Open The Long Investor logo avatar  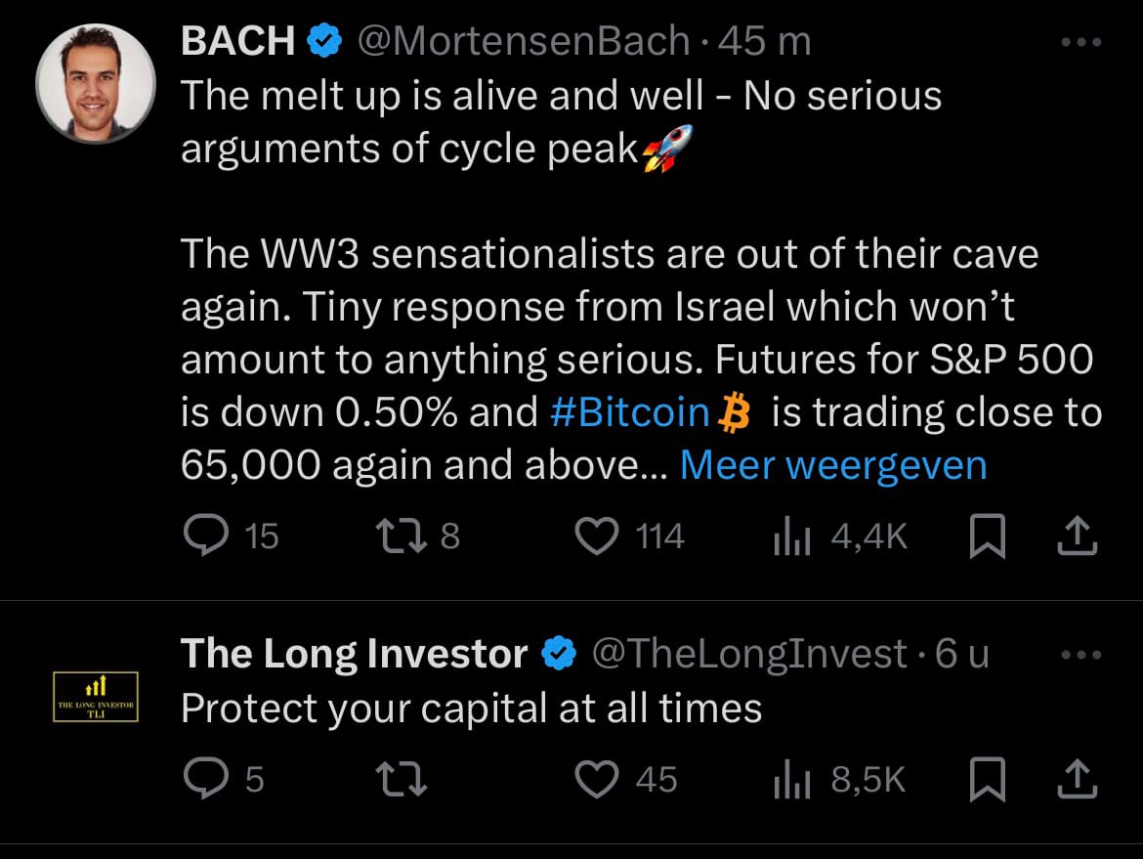coord(95,696)
